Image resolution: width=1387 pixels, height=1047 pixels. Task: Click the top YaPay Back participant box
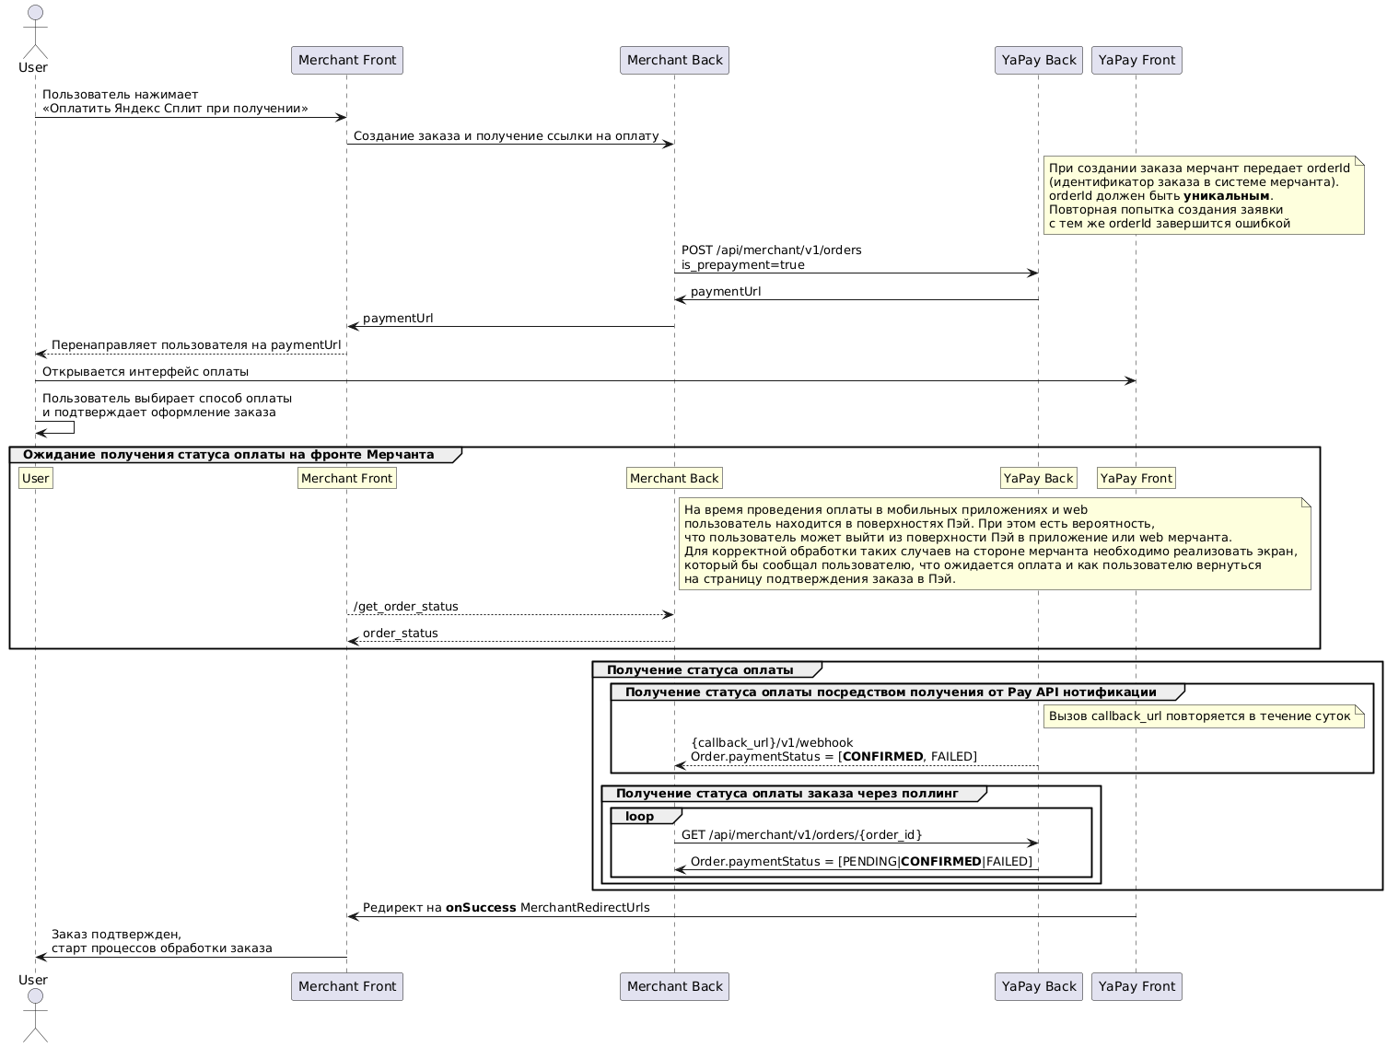click(1038, 60)
